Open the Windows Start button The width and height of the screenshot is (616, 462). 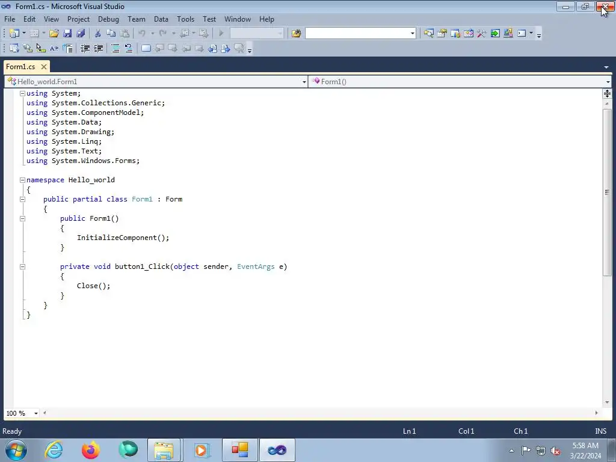pyautogui.click(x=16, y=450)
